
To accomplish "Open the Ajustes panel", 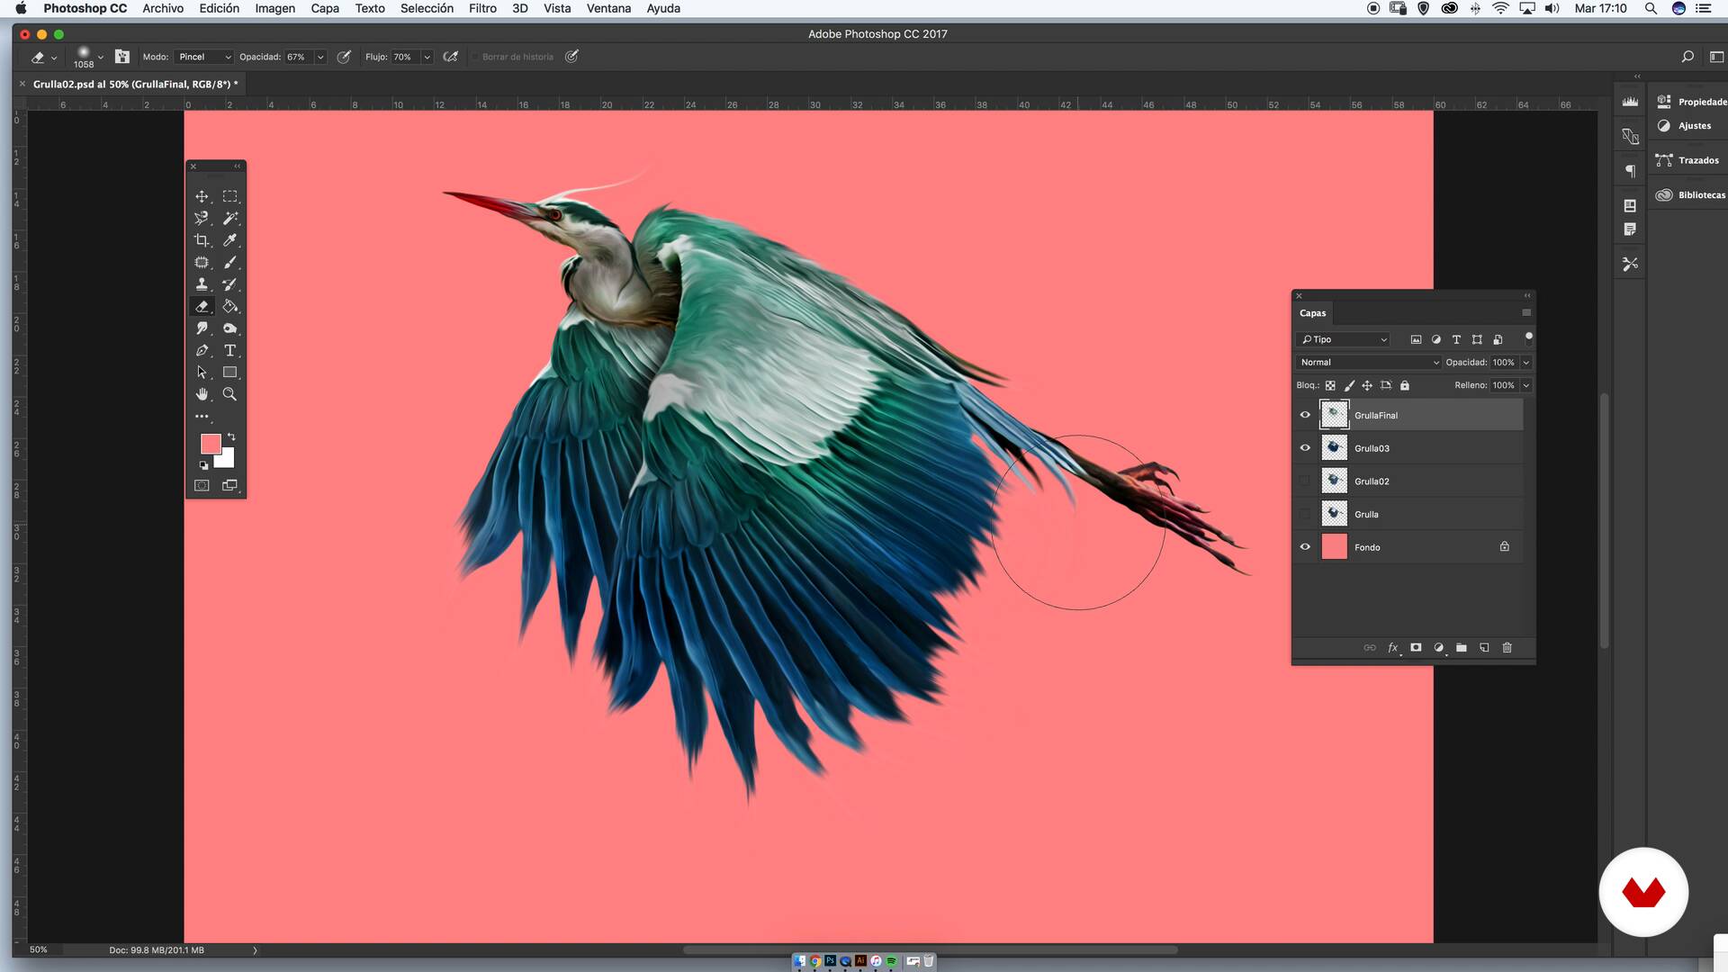I will click(1685, 125).
